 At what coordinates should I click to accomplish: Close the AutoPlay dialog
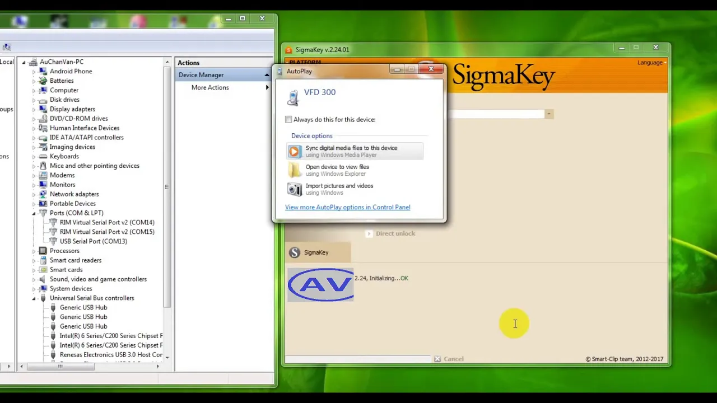431,69
